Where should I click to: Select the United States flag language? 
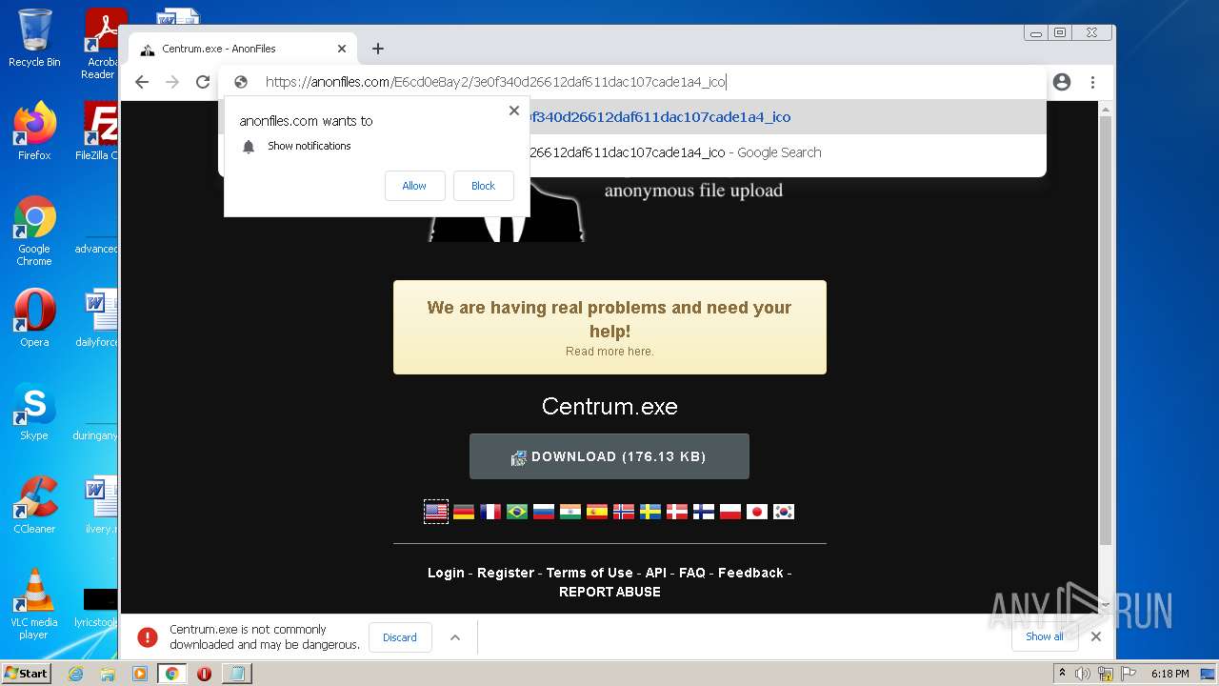pos(436,512)
